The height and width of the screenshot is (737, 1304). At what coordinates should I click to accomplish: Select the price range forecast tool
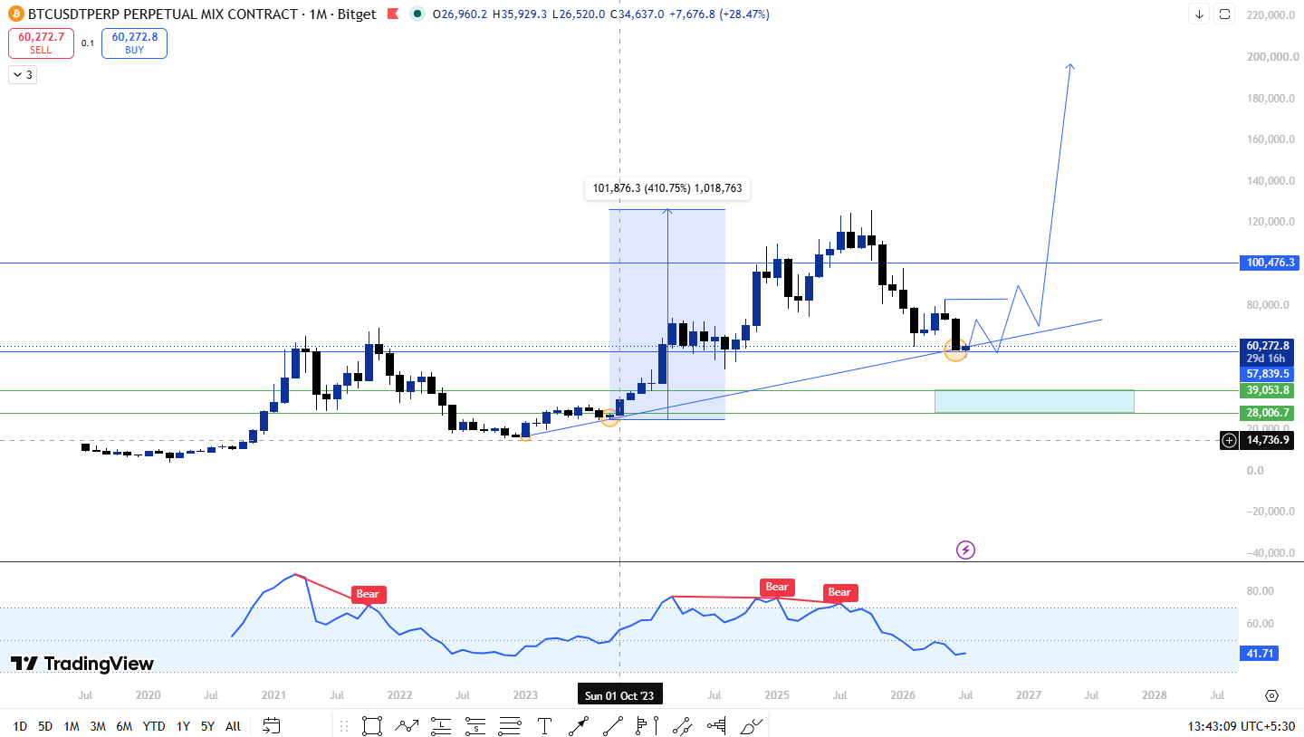pyautogui.click(x=716, y=725)
